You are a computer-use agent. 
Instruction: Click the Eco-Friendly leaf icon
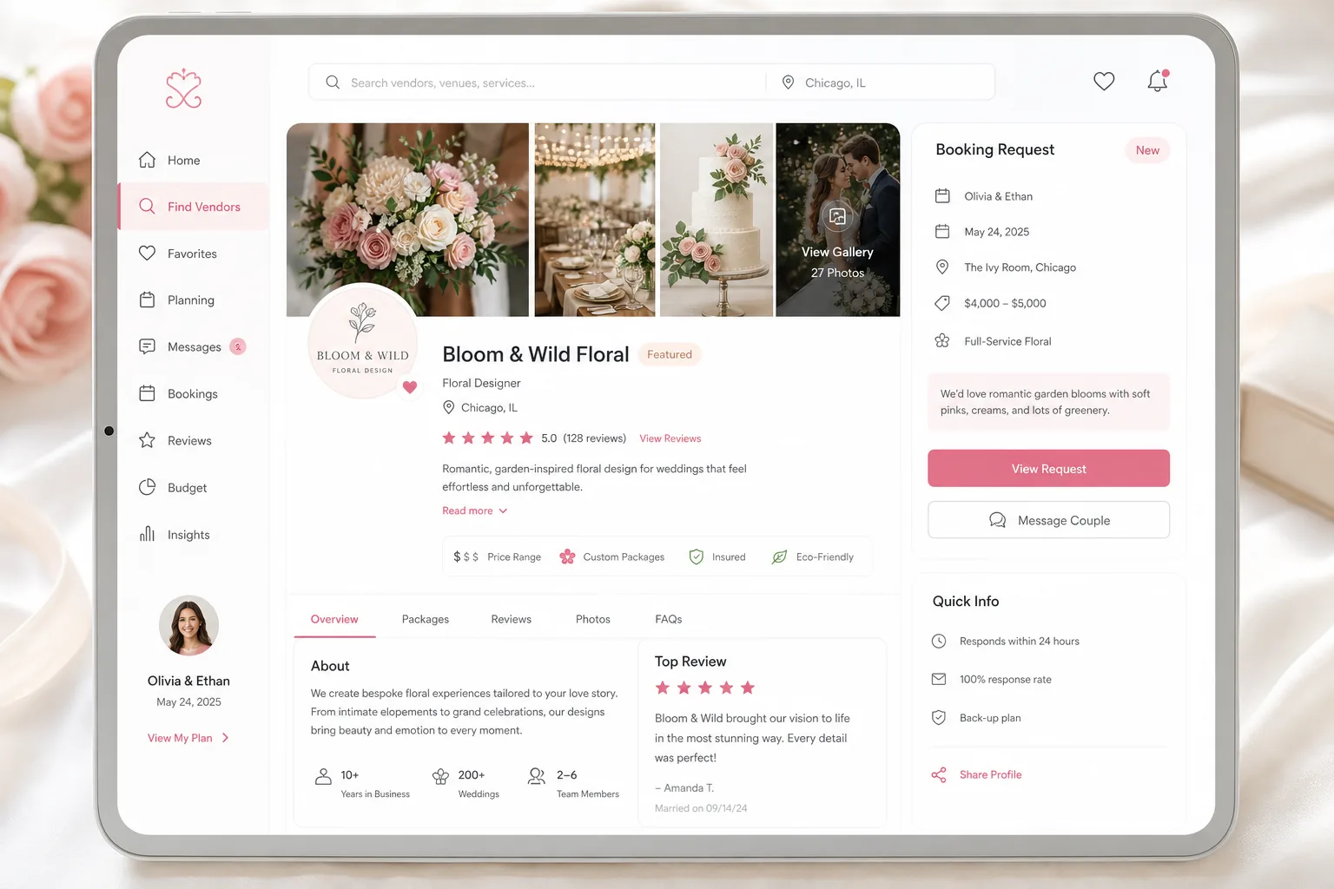pos(779,556)
